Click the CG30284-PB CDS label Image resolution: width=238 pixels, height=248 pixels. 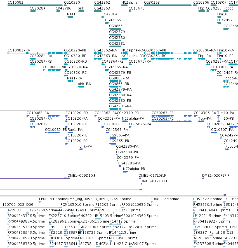41,124
